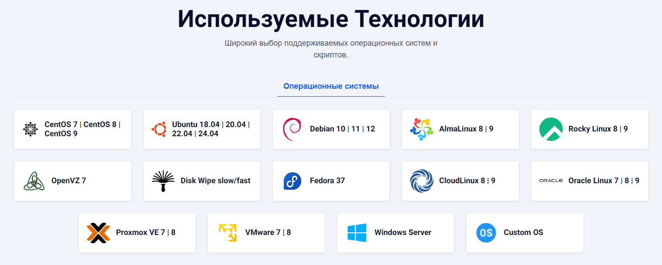Screen dimensions: 662x265
Task: Click the orange Ubuntu logo icon
Action: click(159, 129)
